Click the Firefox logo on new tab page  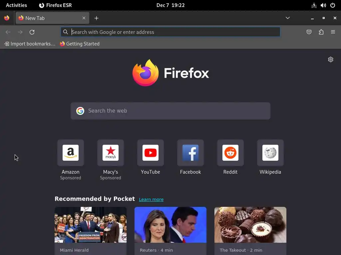point(170,73)
